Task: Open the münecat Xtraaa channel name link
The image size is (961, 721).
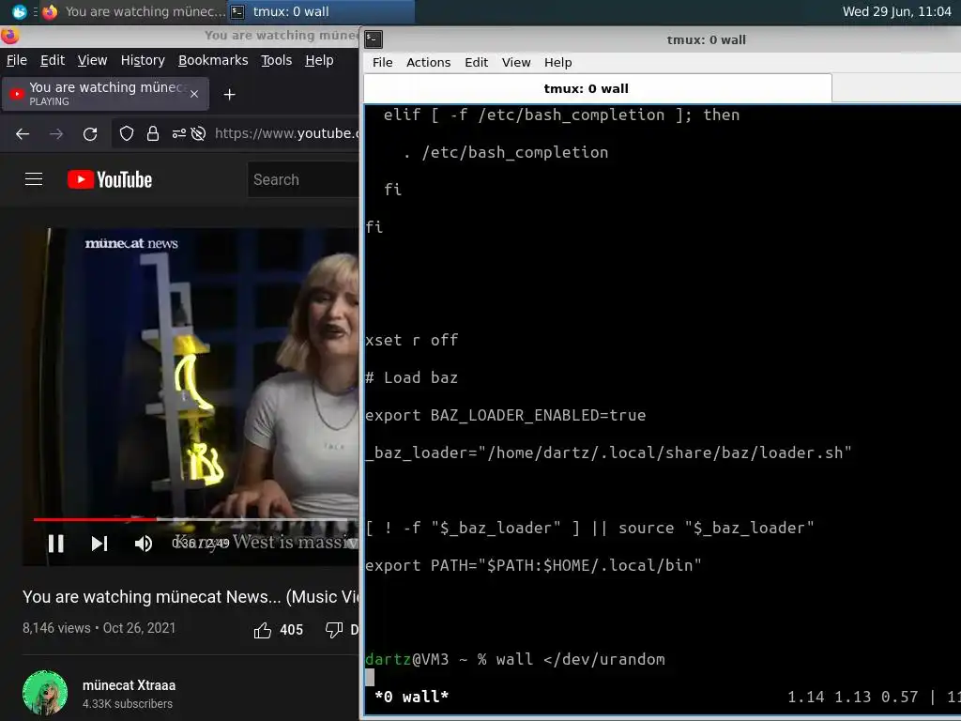Action: [x=129, y=685]
